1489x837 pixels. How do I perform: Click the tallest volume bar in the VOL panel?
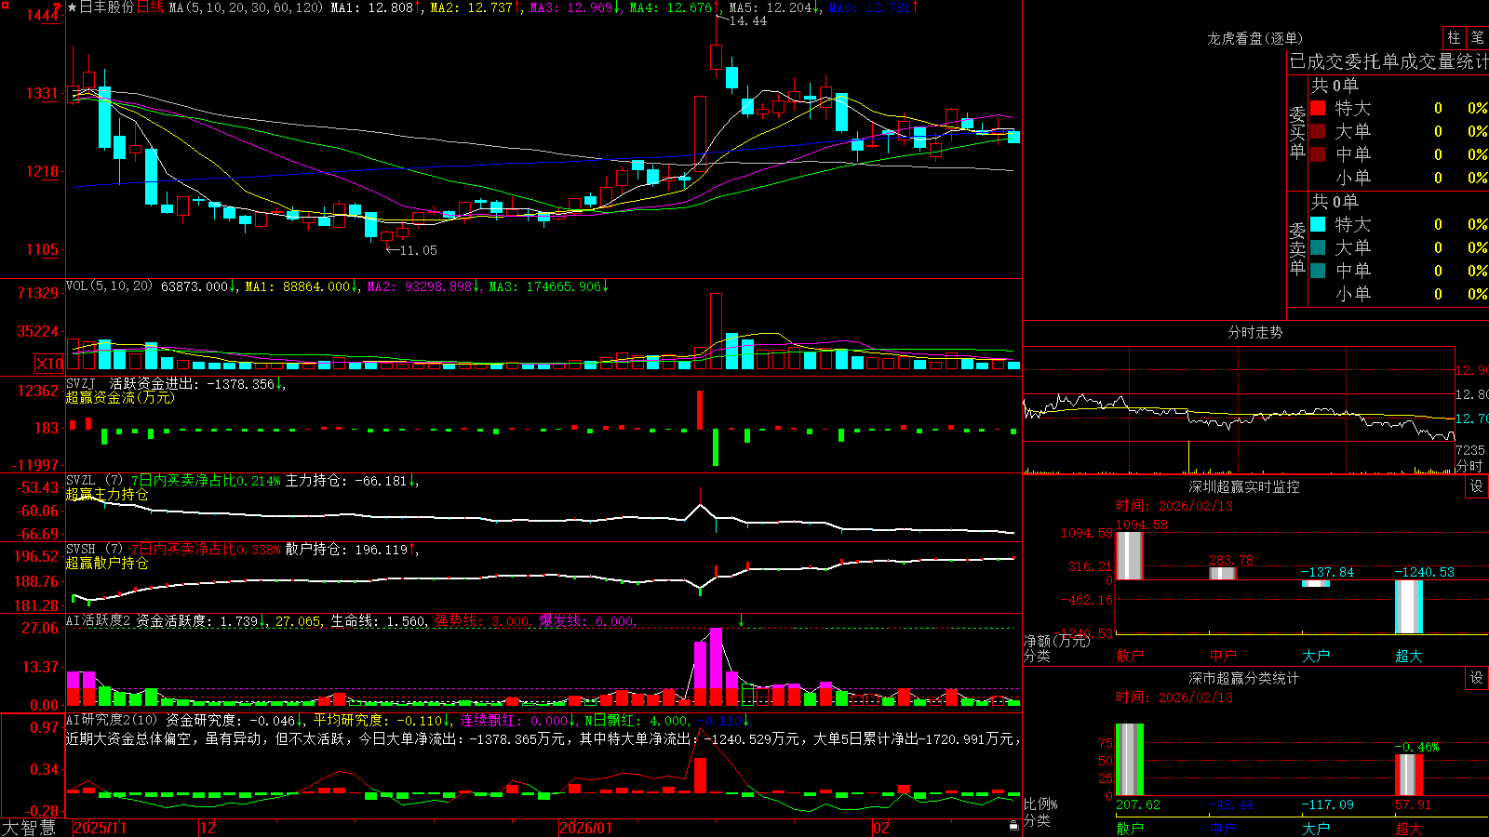[716, 331]
